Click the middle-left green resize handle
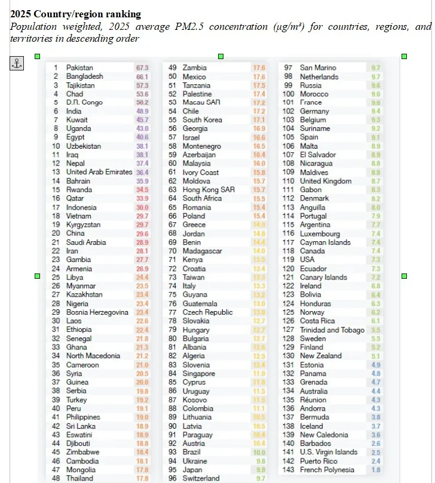This screenshot has width=435, height=483. point(37,276)
